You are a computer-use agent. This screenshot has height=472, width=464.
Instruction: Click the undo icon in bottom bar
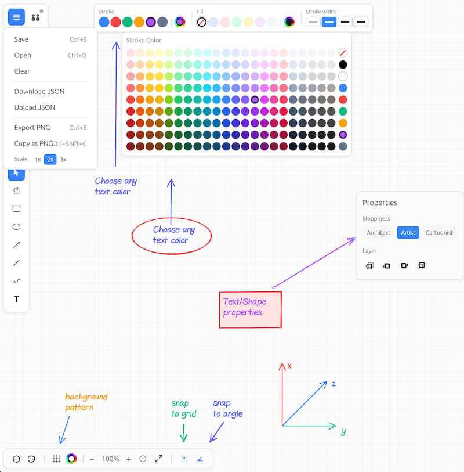(x=16, y=459)
